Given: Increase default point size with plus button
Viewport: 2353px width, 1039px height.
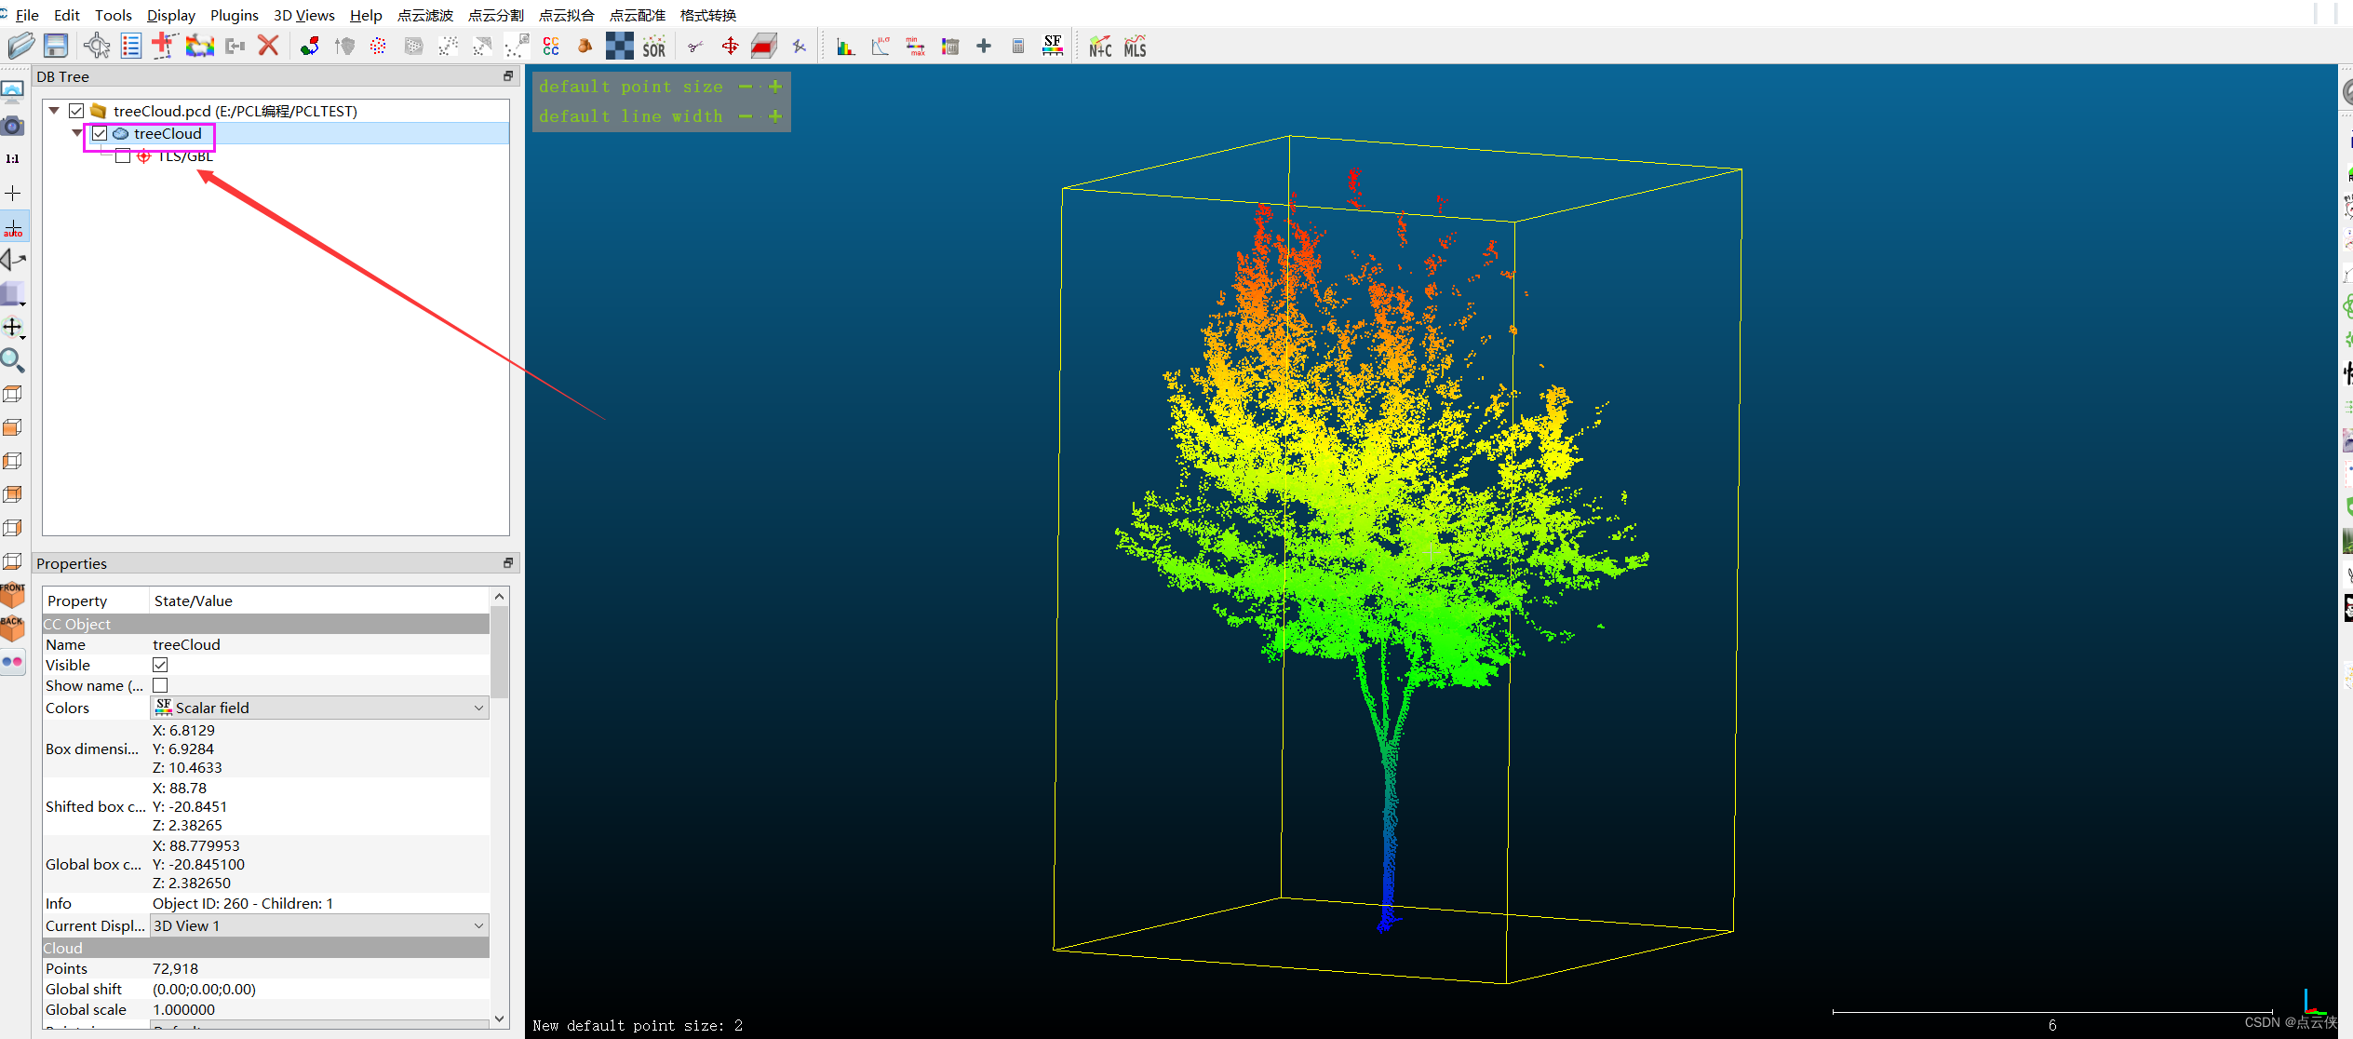Looking at the screenshot, I should coord(775,87).
